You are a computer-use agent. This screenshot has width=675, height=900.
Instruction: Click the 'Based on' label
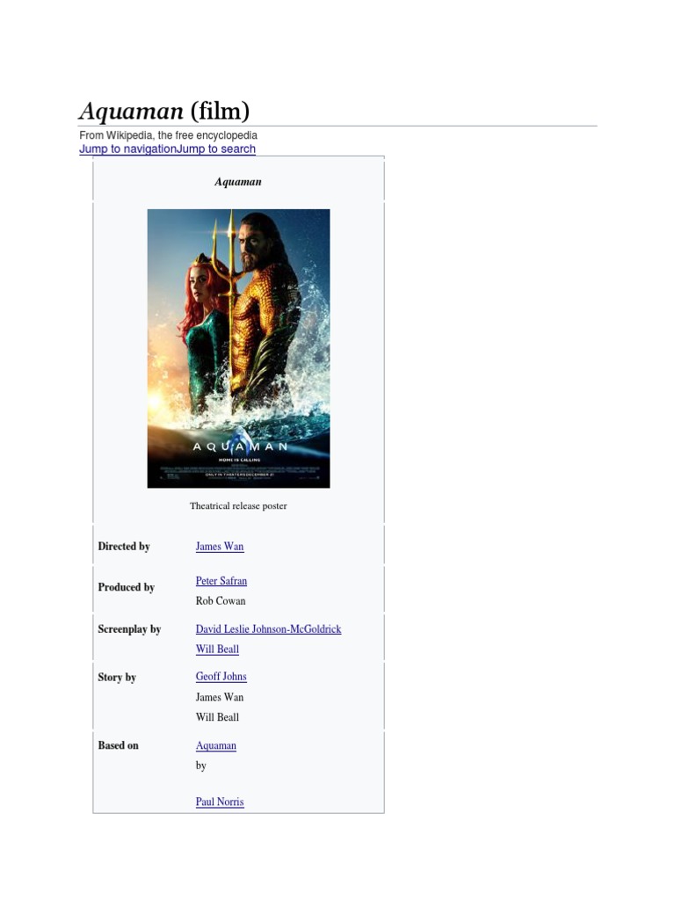click(118, 745)
